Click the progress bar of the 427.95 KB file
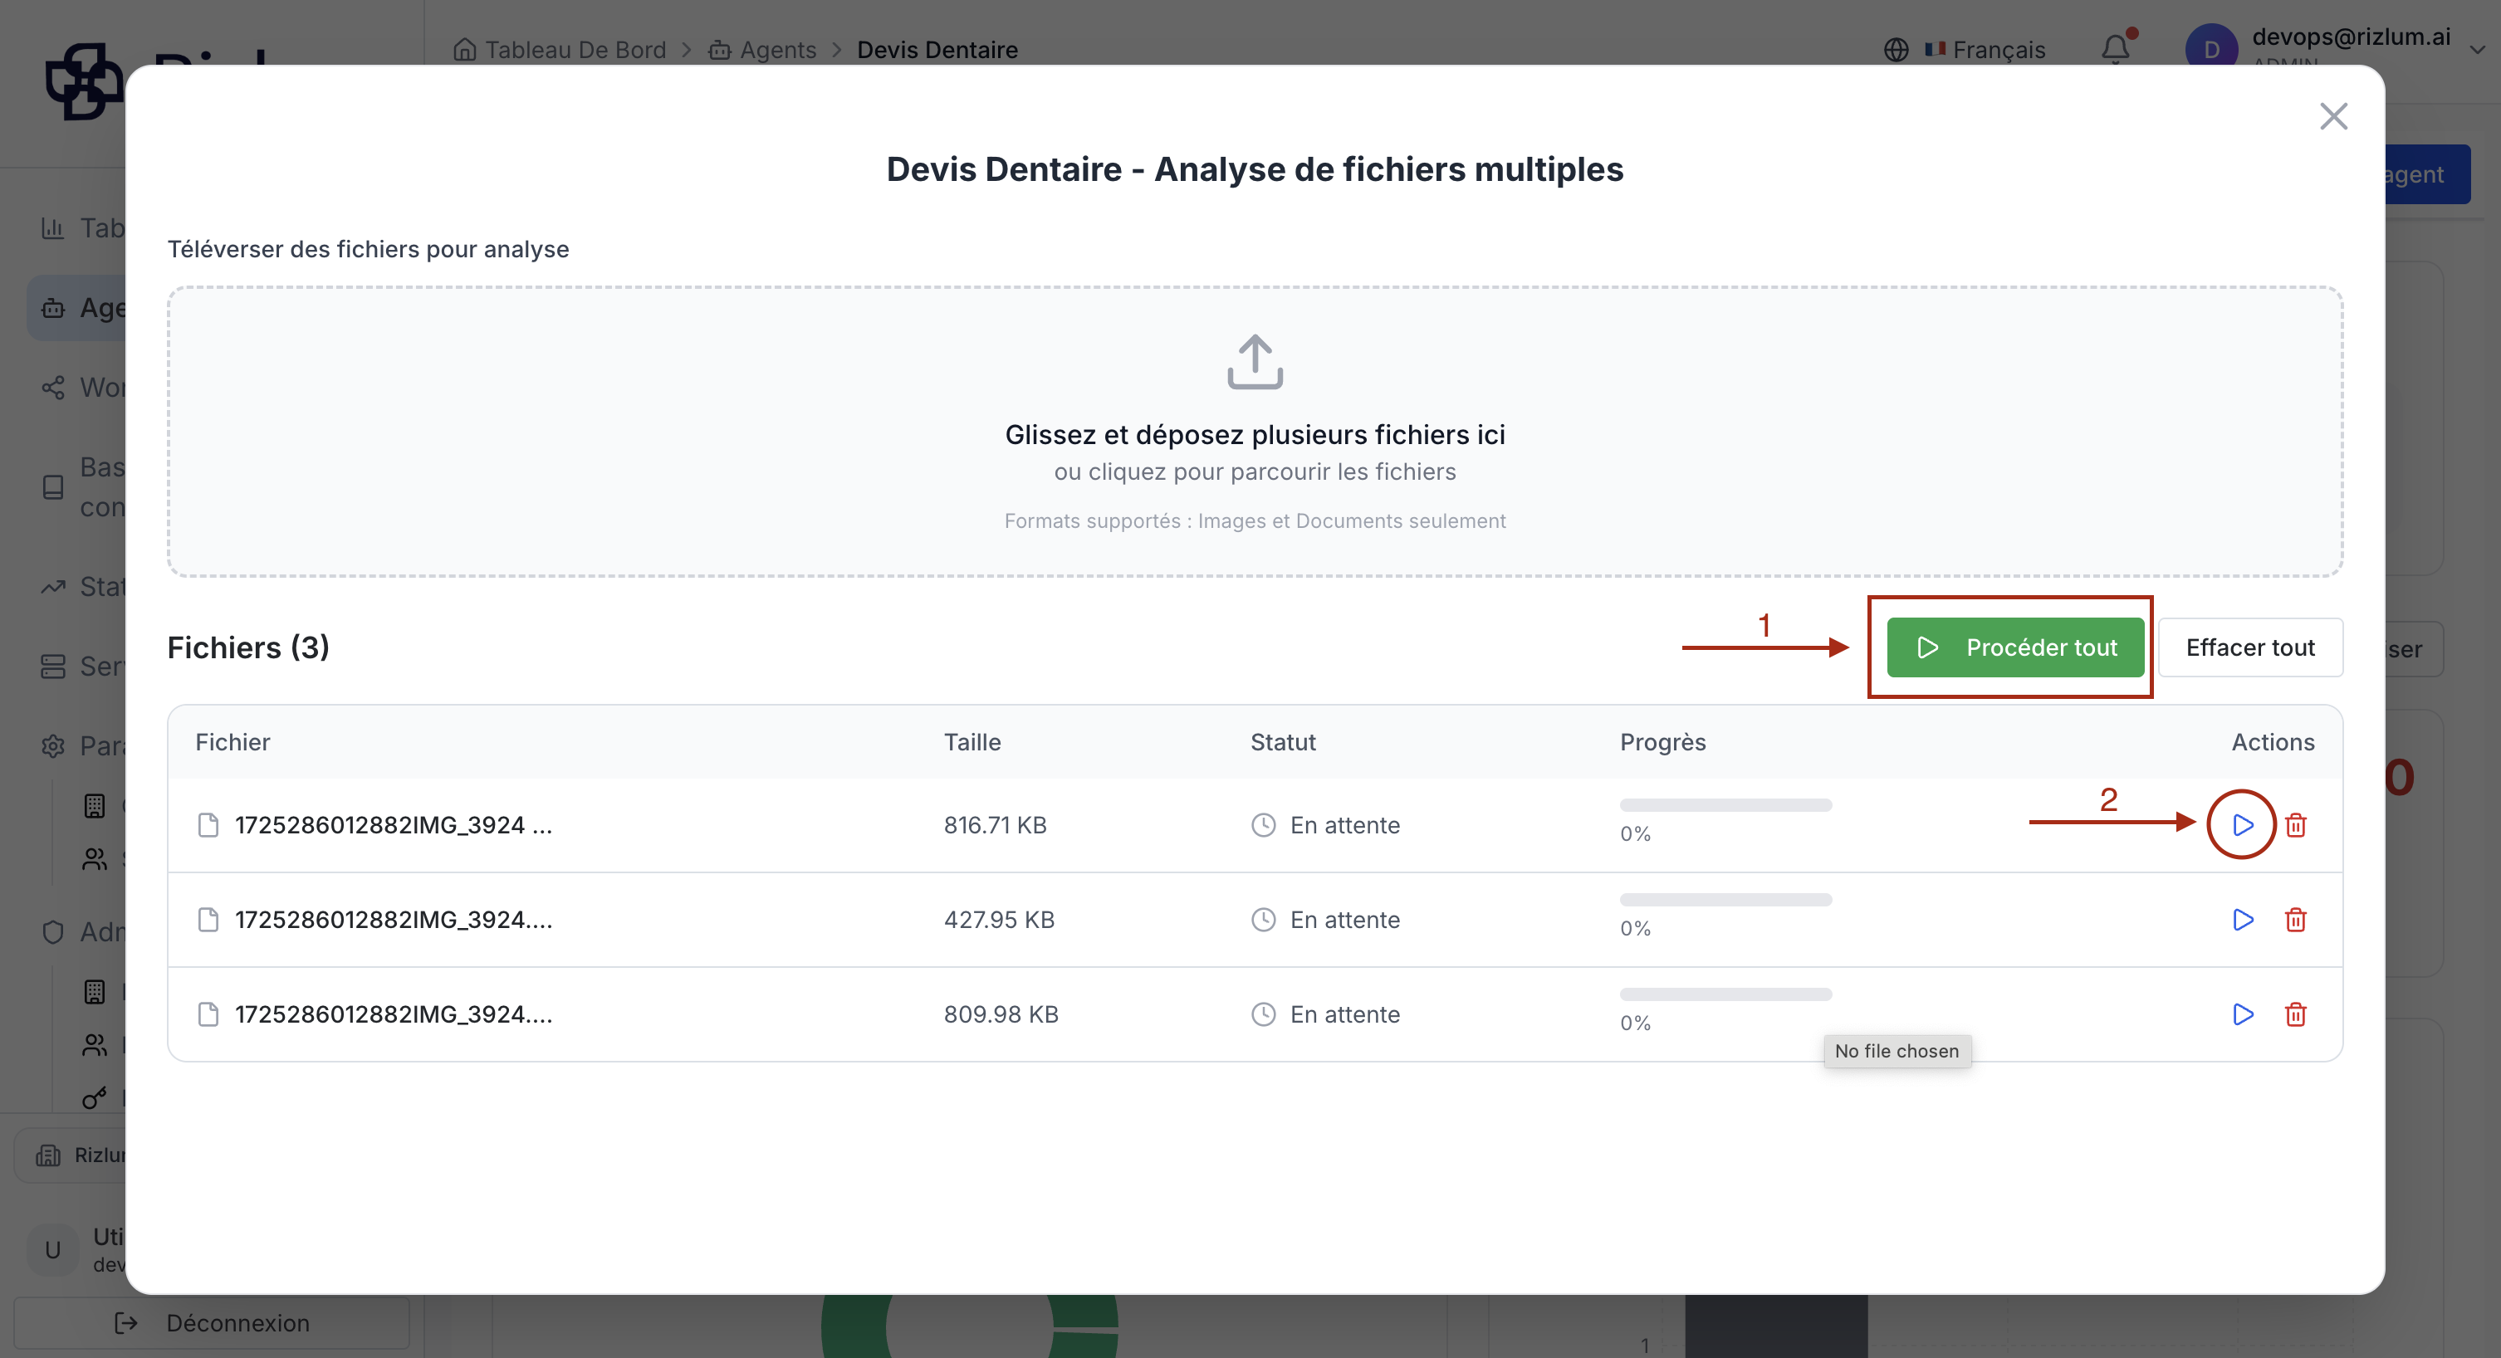Viewport: 2501px width, 1358px height. click(x=1725, y=900)
